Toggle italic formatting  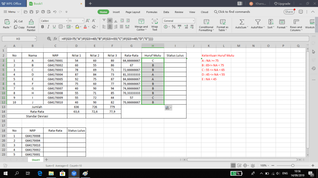point(48,27)
